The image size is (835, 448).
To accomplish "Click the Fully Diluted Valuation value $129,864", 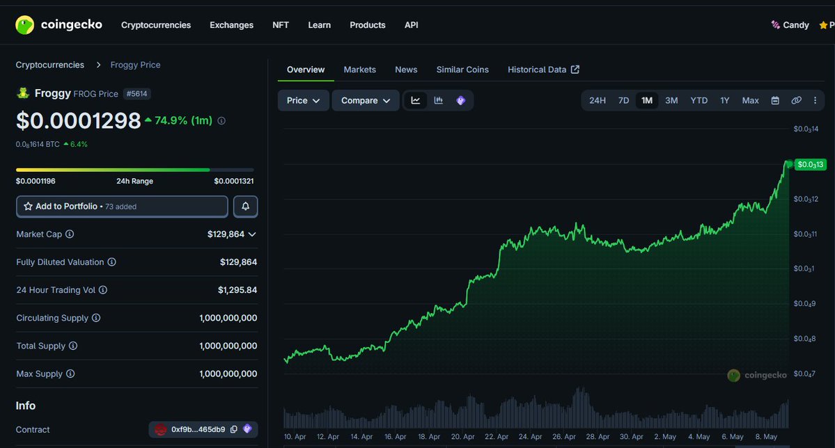I will coord(239,262).
